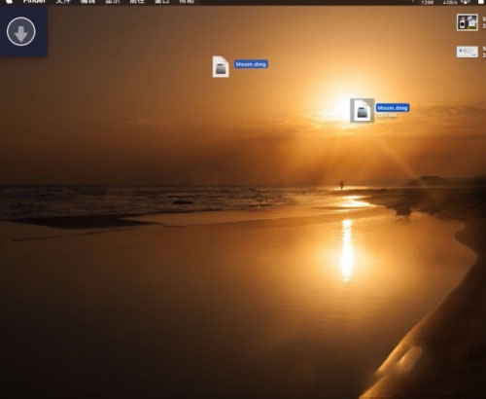Open the Finder menu in the menu bar
Viewport: 486px width, 399px height.
click(34, 2)
